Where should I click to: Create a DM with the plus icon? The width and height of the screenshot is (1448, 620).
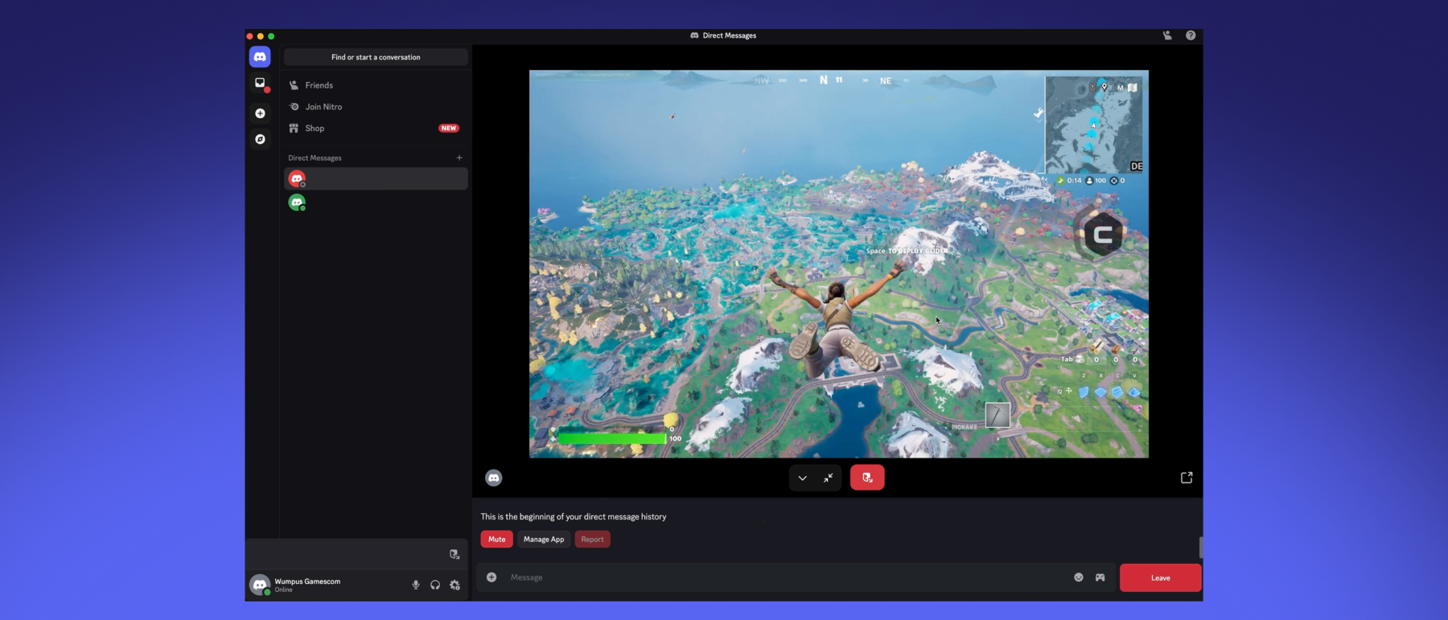(459, 158)
